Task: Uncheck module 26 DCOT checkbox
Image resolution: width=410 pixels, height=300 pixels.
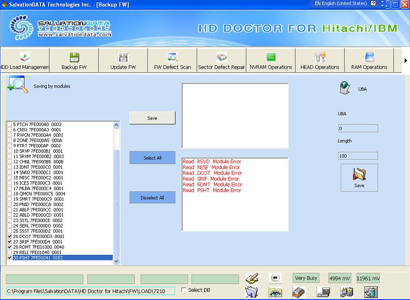Action: pos(10,236)
